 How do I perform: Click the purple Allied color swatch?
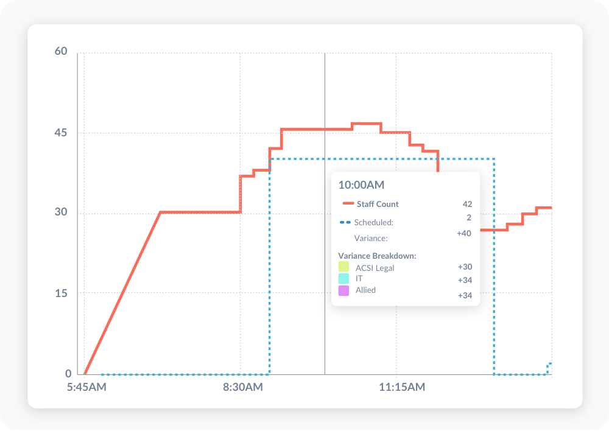[x=343, y=290]
